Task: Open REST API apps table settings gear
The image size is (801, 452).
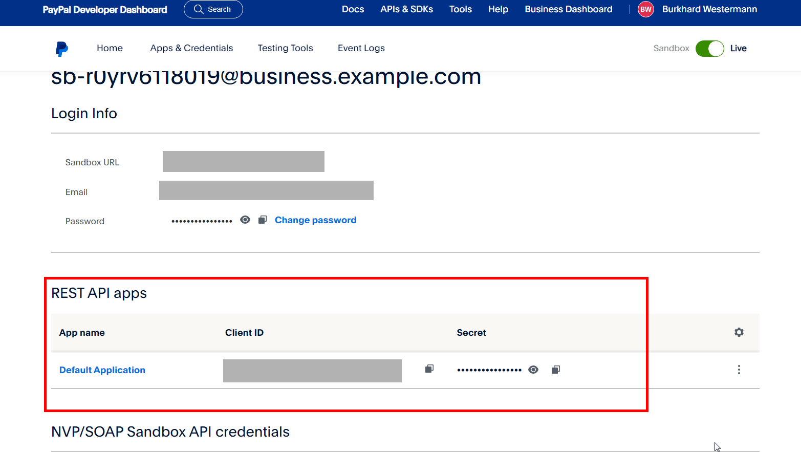Action: point(739,332)
